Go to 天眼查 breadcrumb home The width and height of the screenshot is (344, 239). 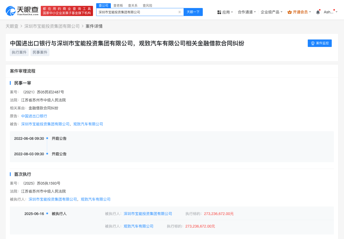(12, 26)
